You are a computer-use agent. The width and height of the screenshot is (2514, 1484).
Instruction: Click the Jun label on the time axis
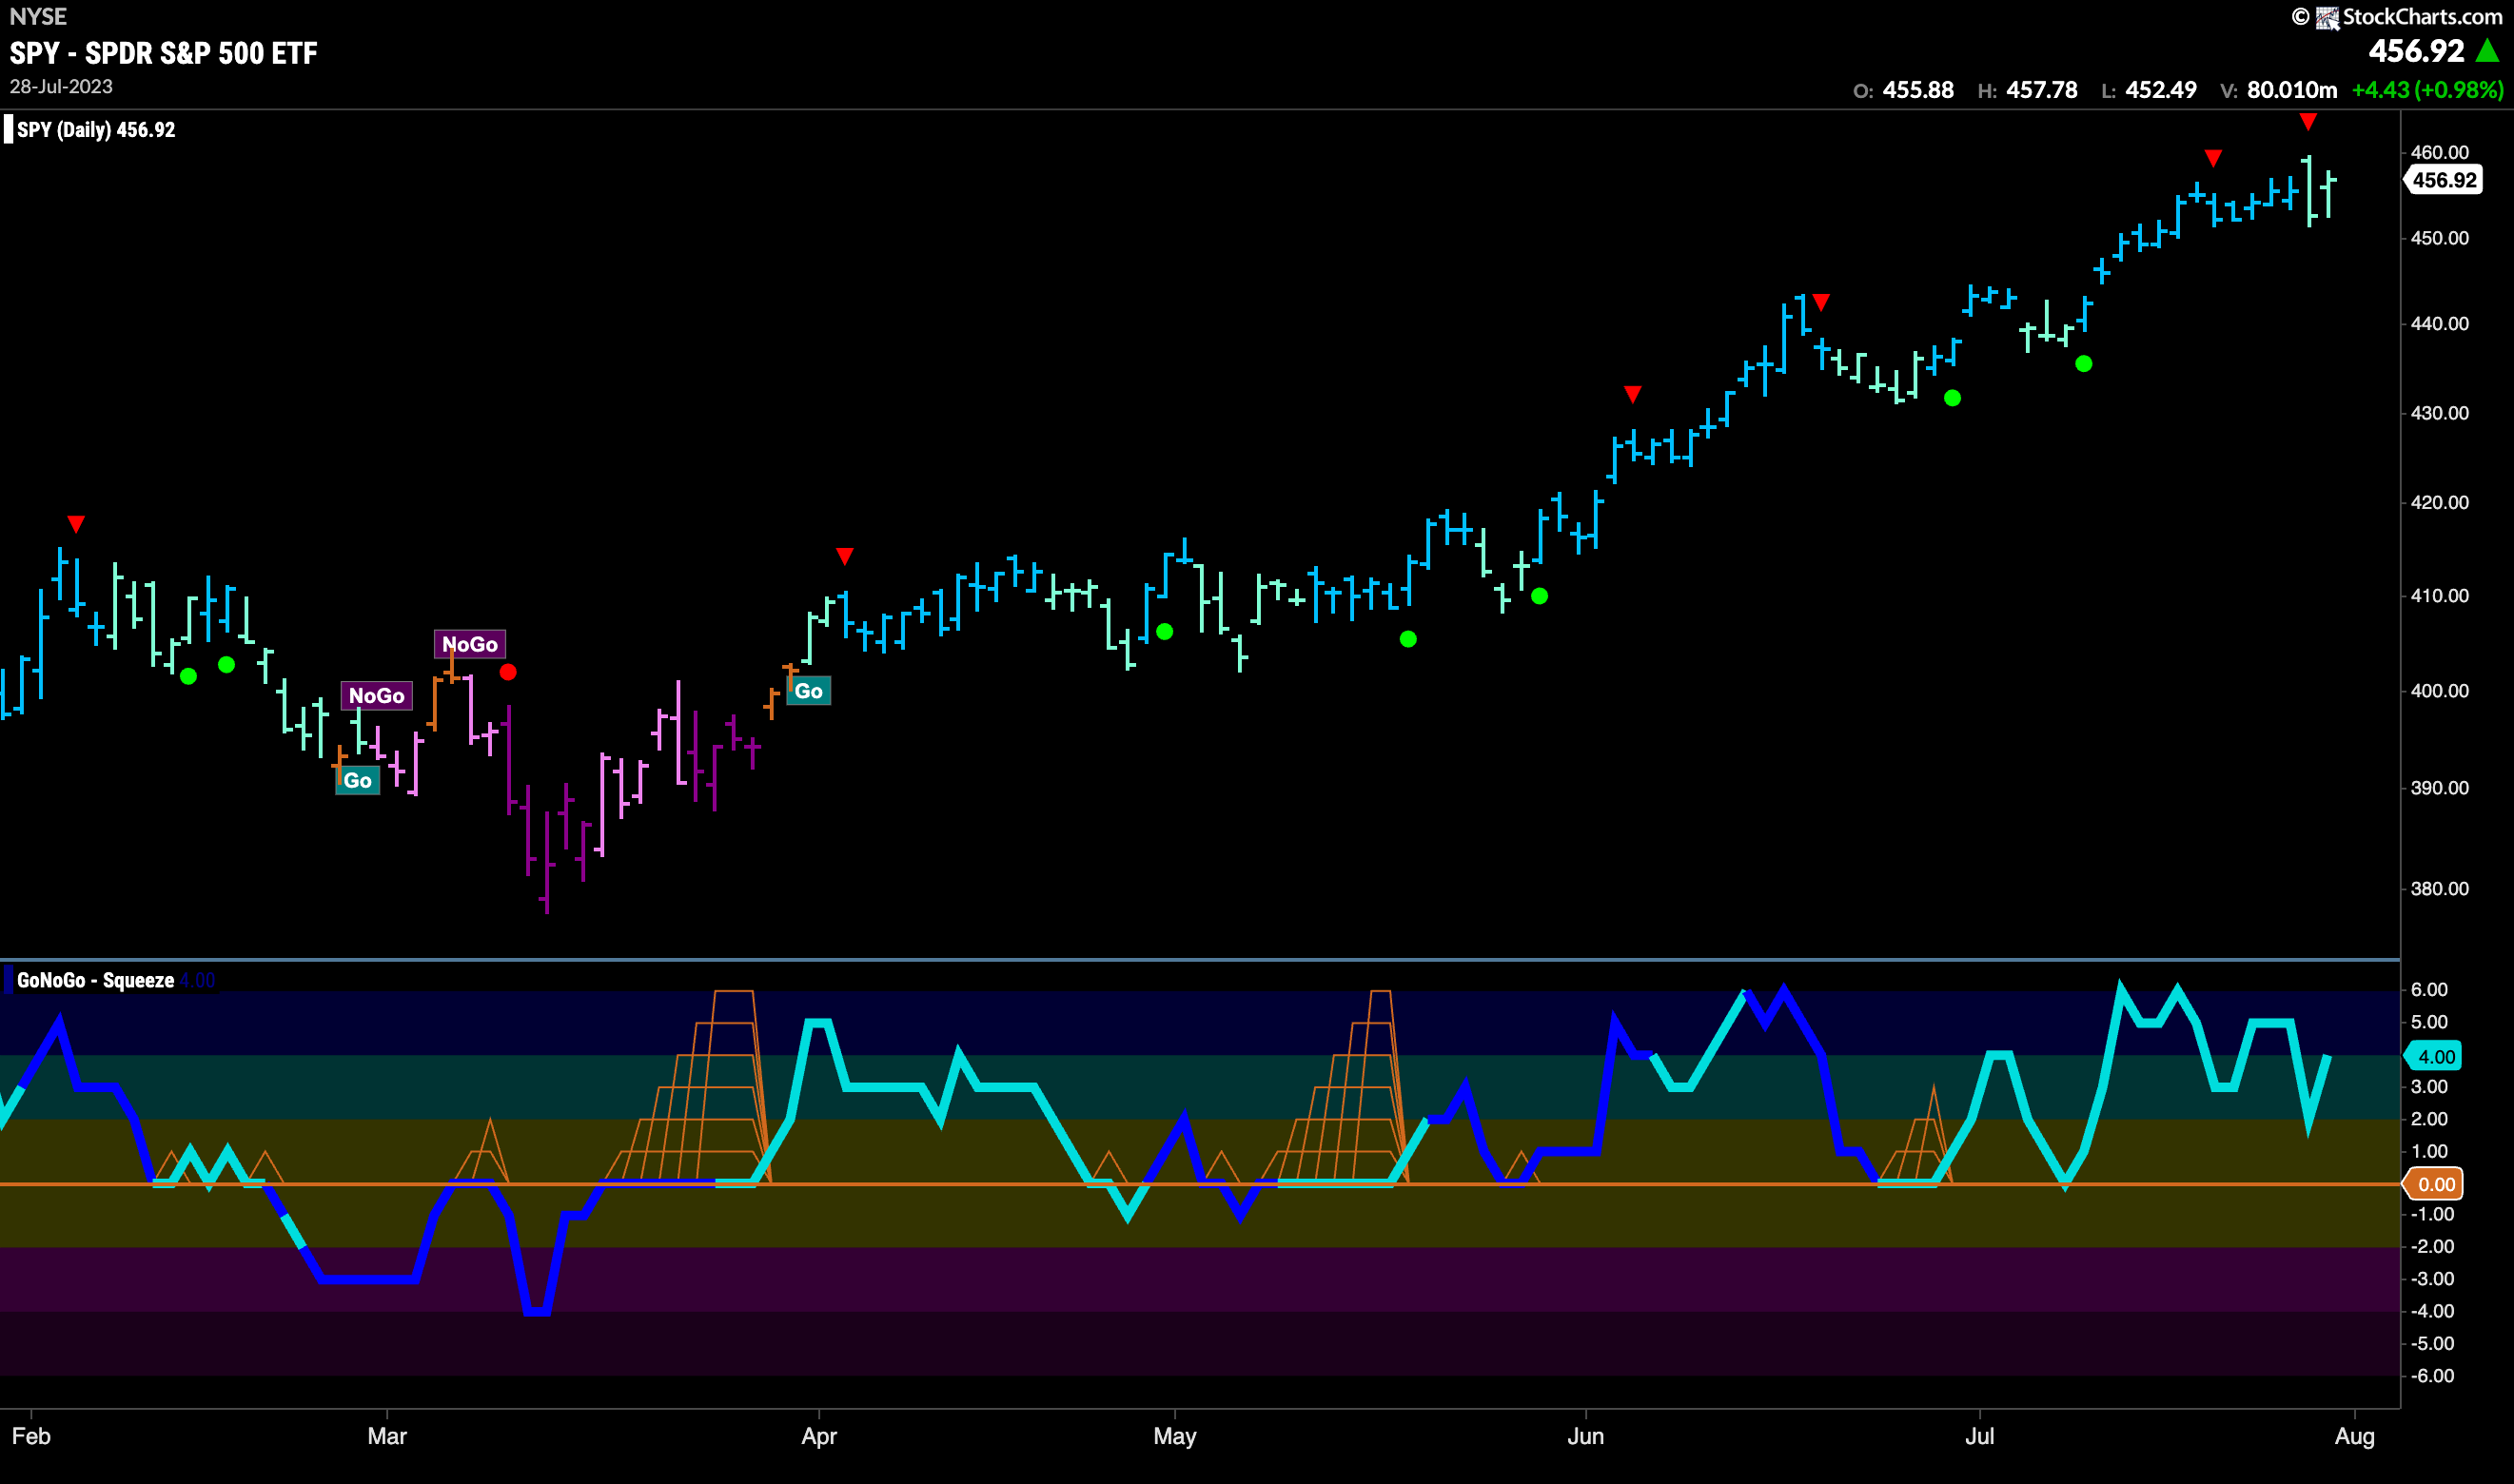pos(1586,1436)
